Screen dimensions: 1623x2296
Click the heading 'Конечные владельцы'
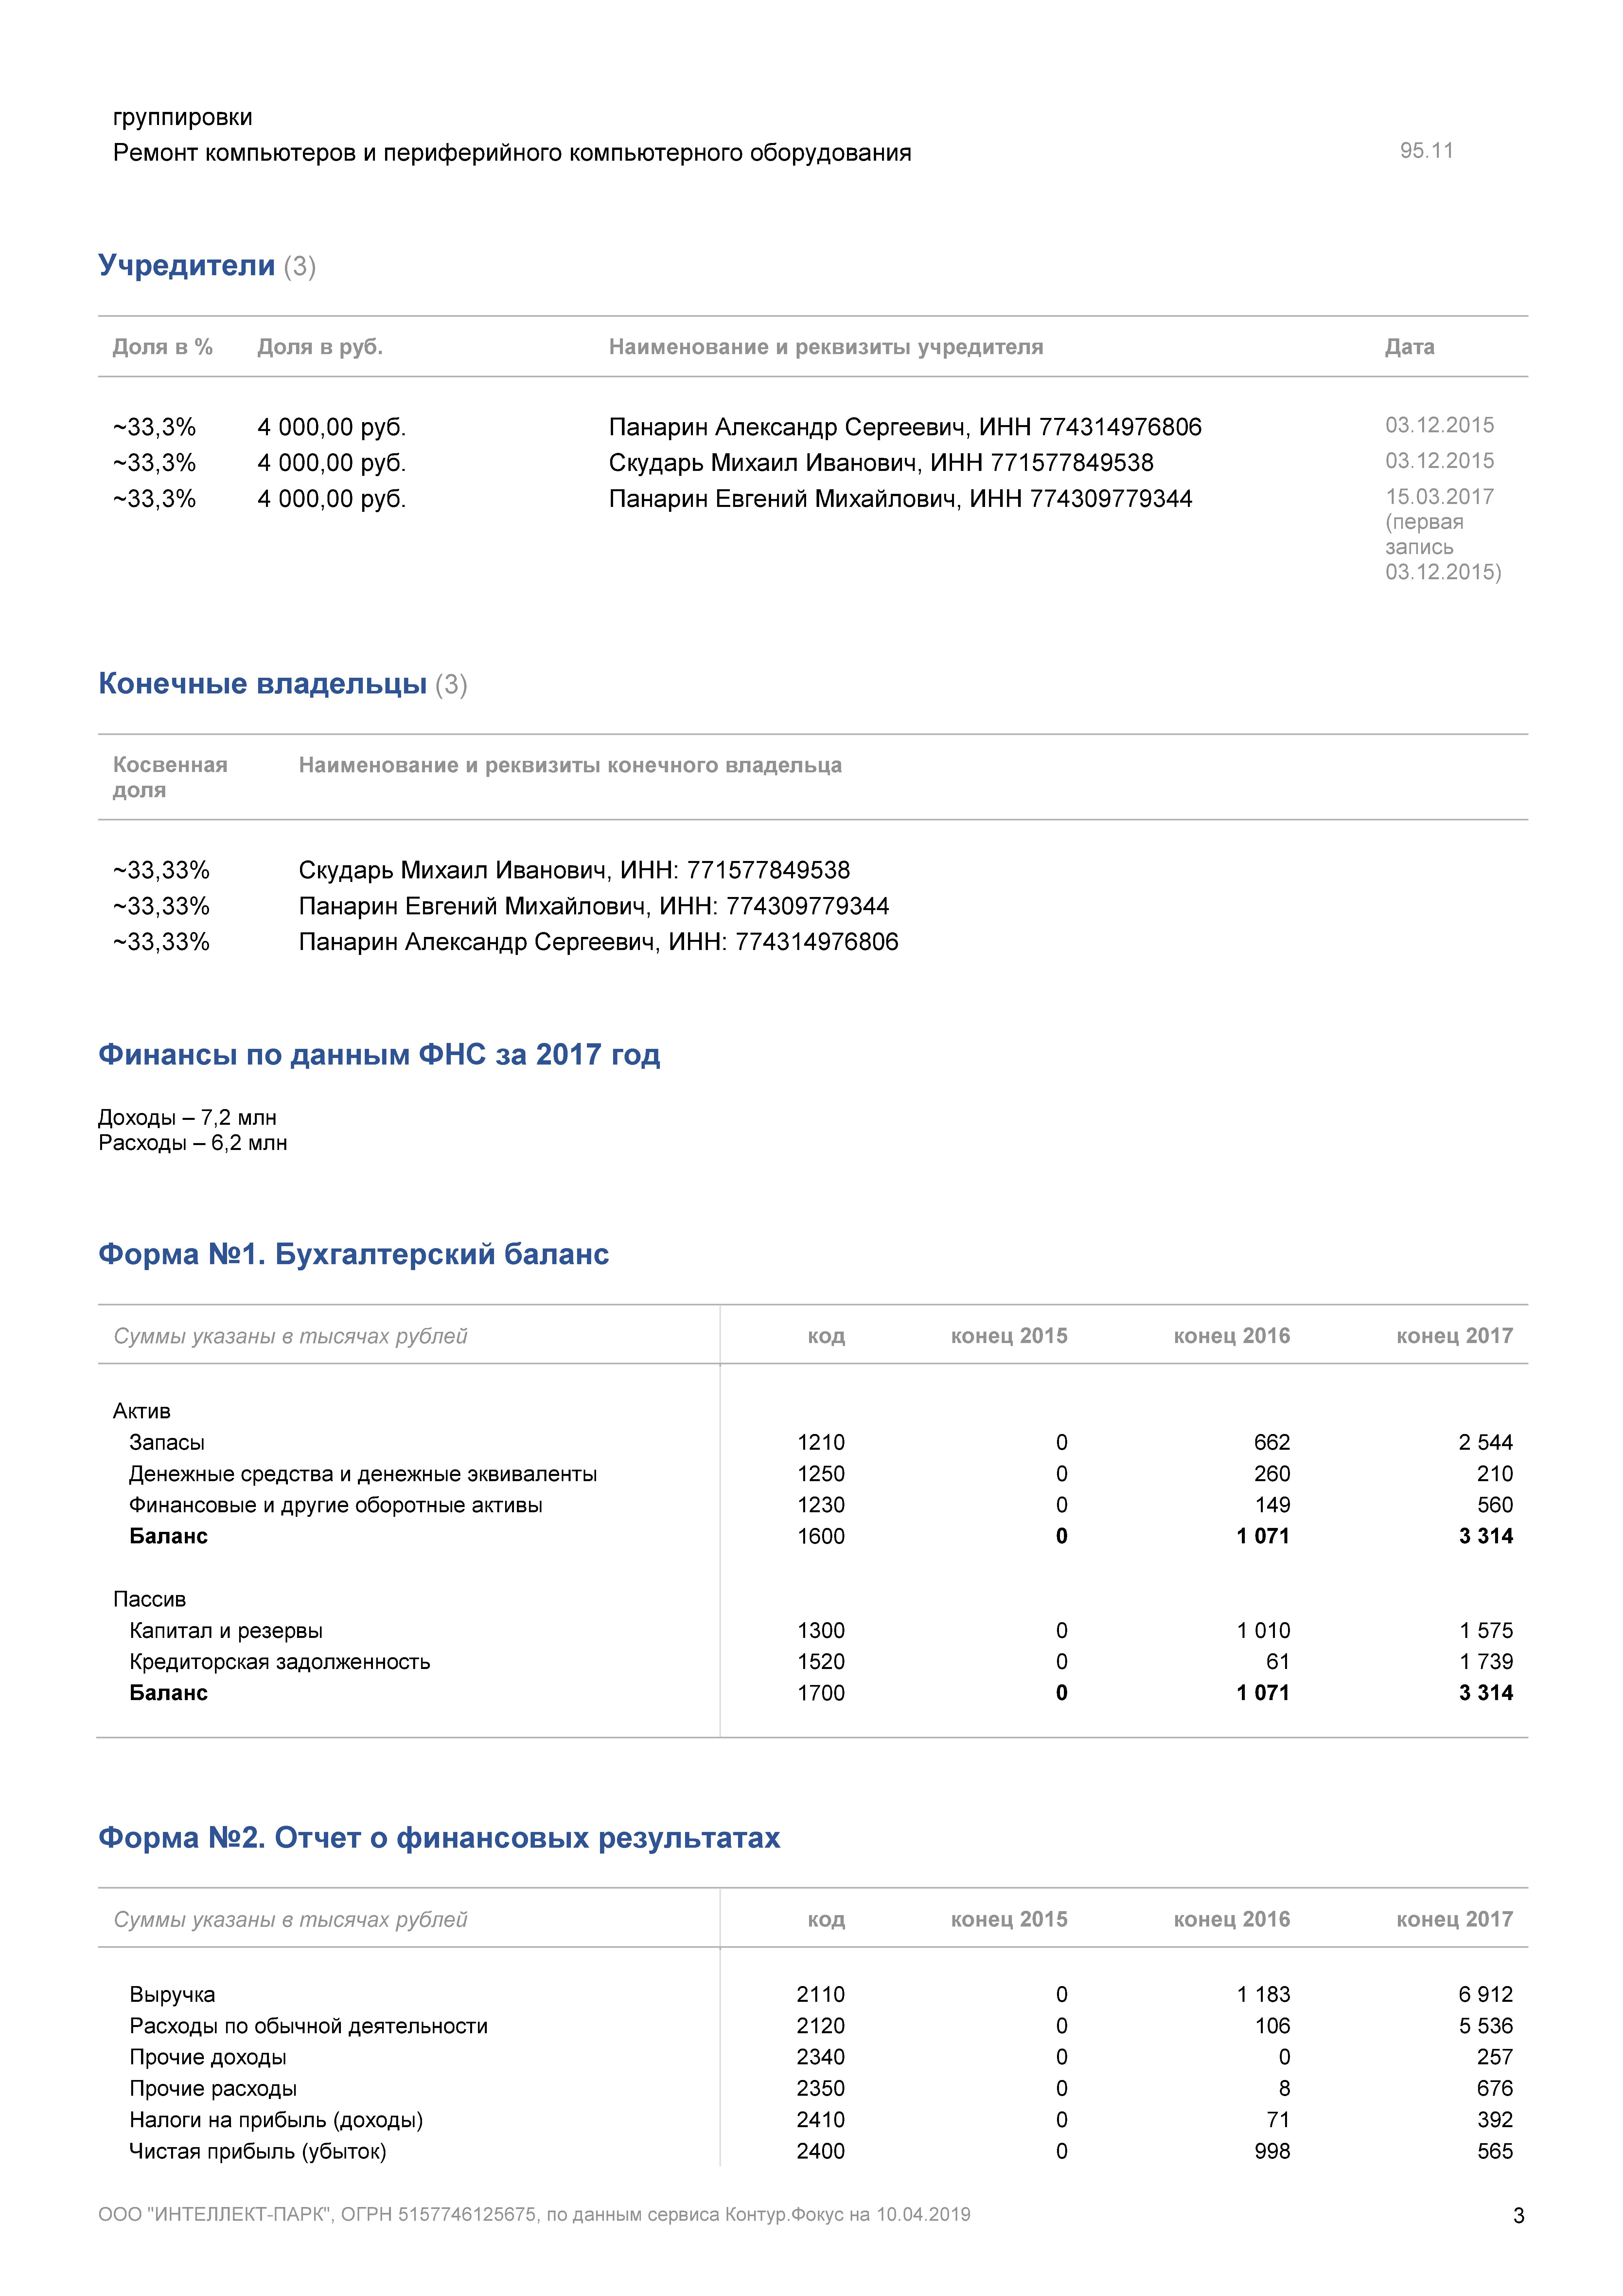pos(262,684)
